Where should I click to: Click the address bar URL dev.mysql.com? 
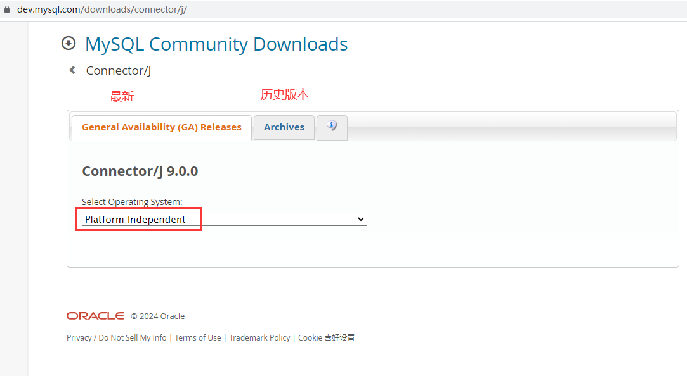click(102, 9)
